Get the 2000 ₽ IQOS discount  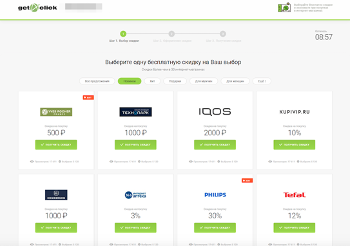[215, 144]
